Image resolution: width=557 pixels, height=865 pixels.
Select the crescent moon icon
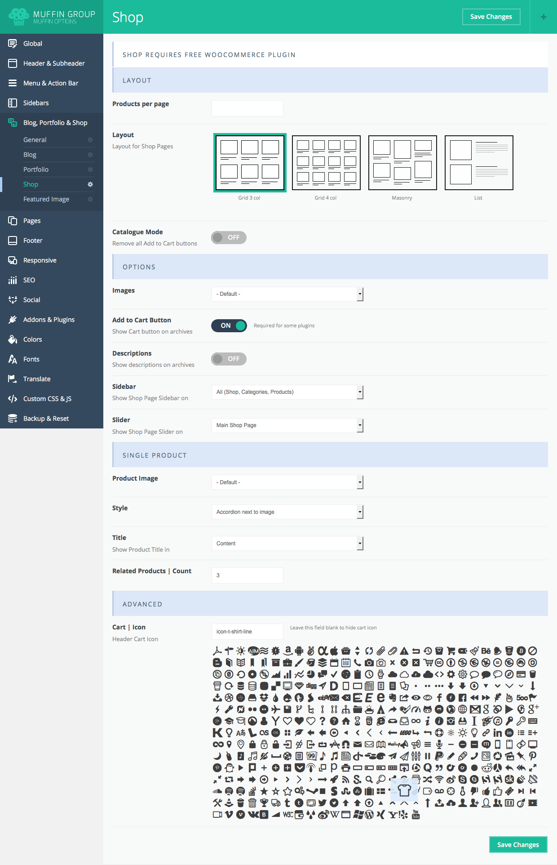[x=217, y=756]
